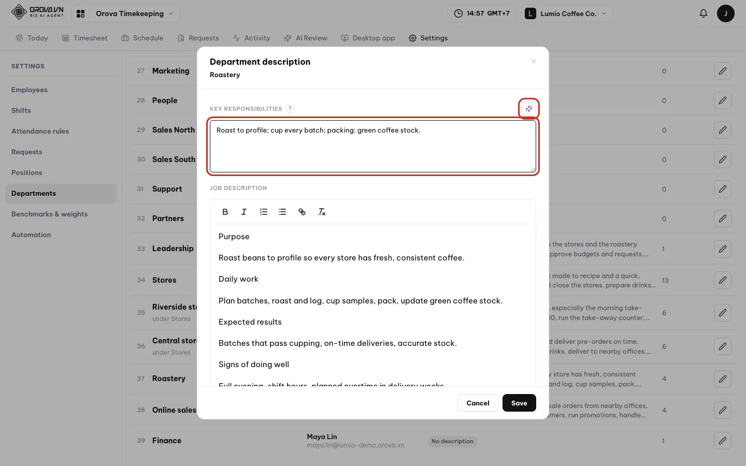Open Automation settings
This screenshot has height=466, width=746.
(x=61, y=235)
